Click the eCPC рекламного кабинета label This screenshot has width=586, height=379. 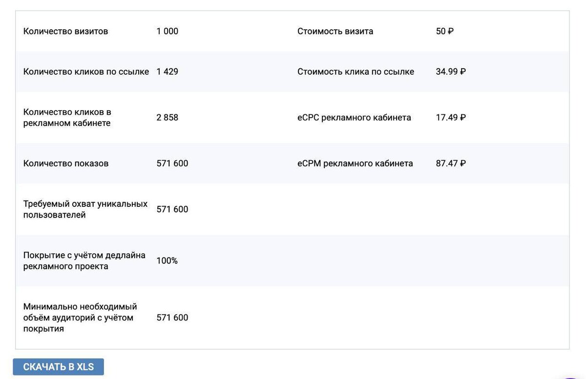click(x=354, y=118)
